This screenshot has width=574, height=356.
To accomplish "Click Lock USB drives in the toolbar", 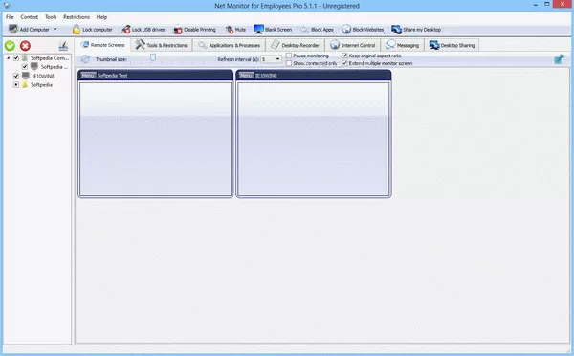I will [x=143, y=30].
